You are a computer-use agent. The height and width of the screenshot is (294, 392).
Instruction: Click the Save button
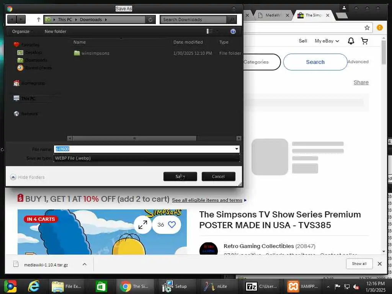[x=180, y=176]
